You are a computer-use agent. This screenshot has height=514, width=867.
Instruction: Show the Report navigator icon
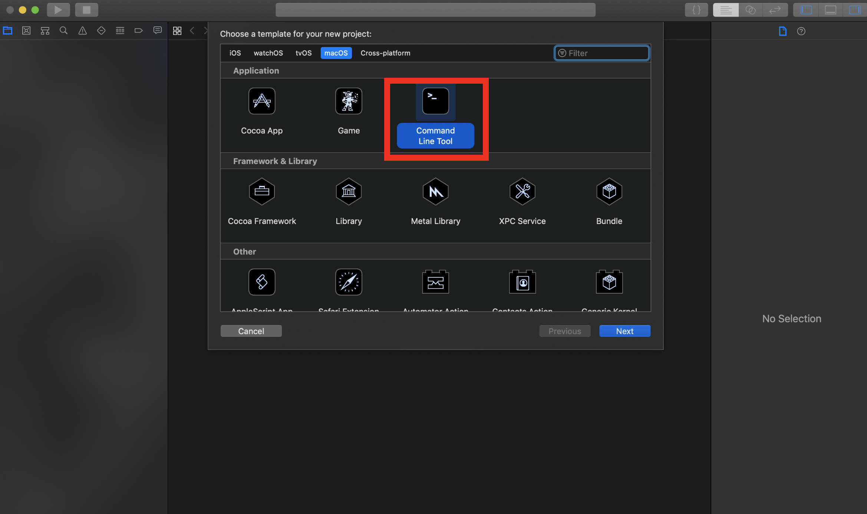click(158, 31)
